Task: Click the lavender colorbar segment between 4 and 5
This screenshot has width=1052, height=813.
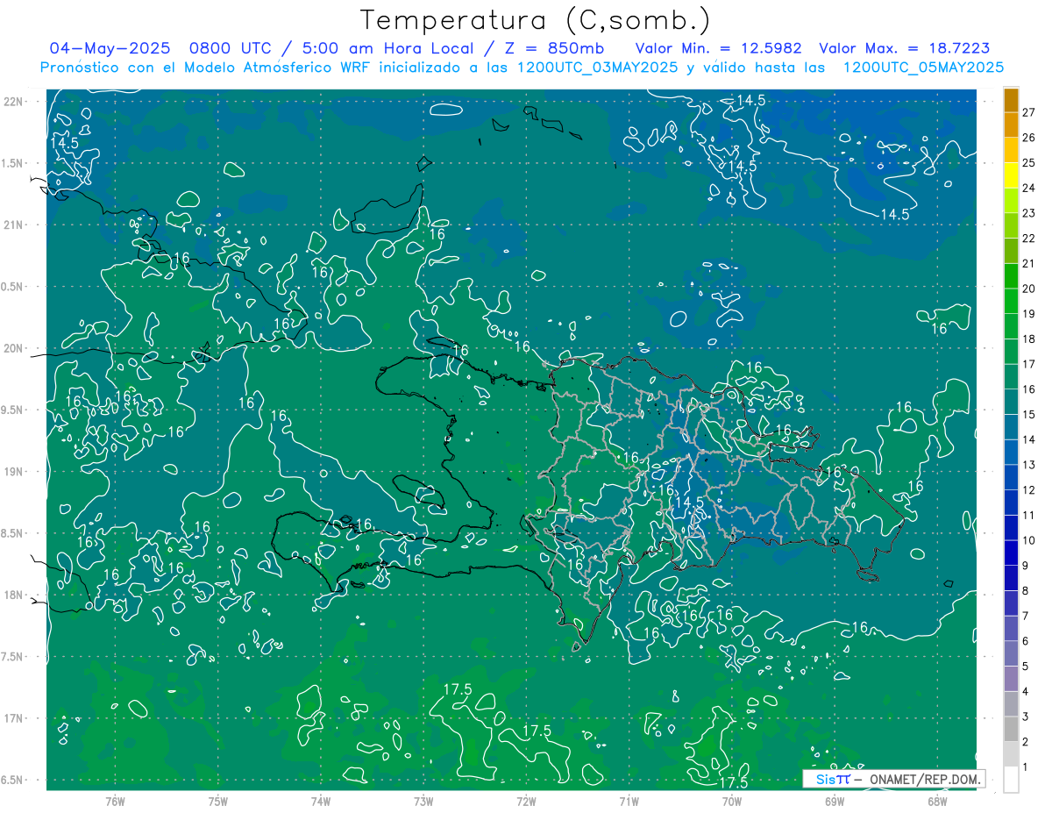Action: tap(1011, 679)
